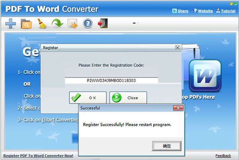The width and height of the screenshot is (239, 160).
Task: Click the 'Register Successfully! Please restart program.' message
Action: pyautogui.click(x=127, y=125)
